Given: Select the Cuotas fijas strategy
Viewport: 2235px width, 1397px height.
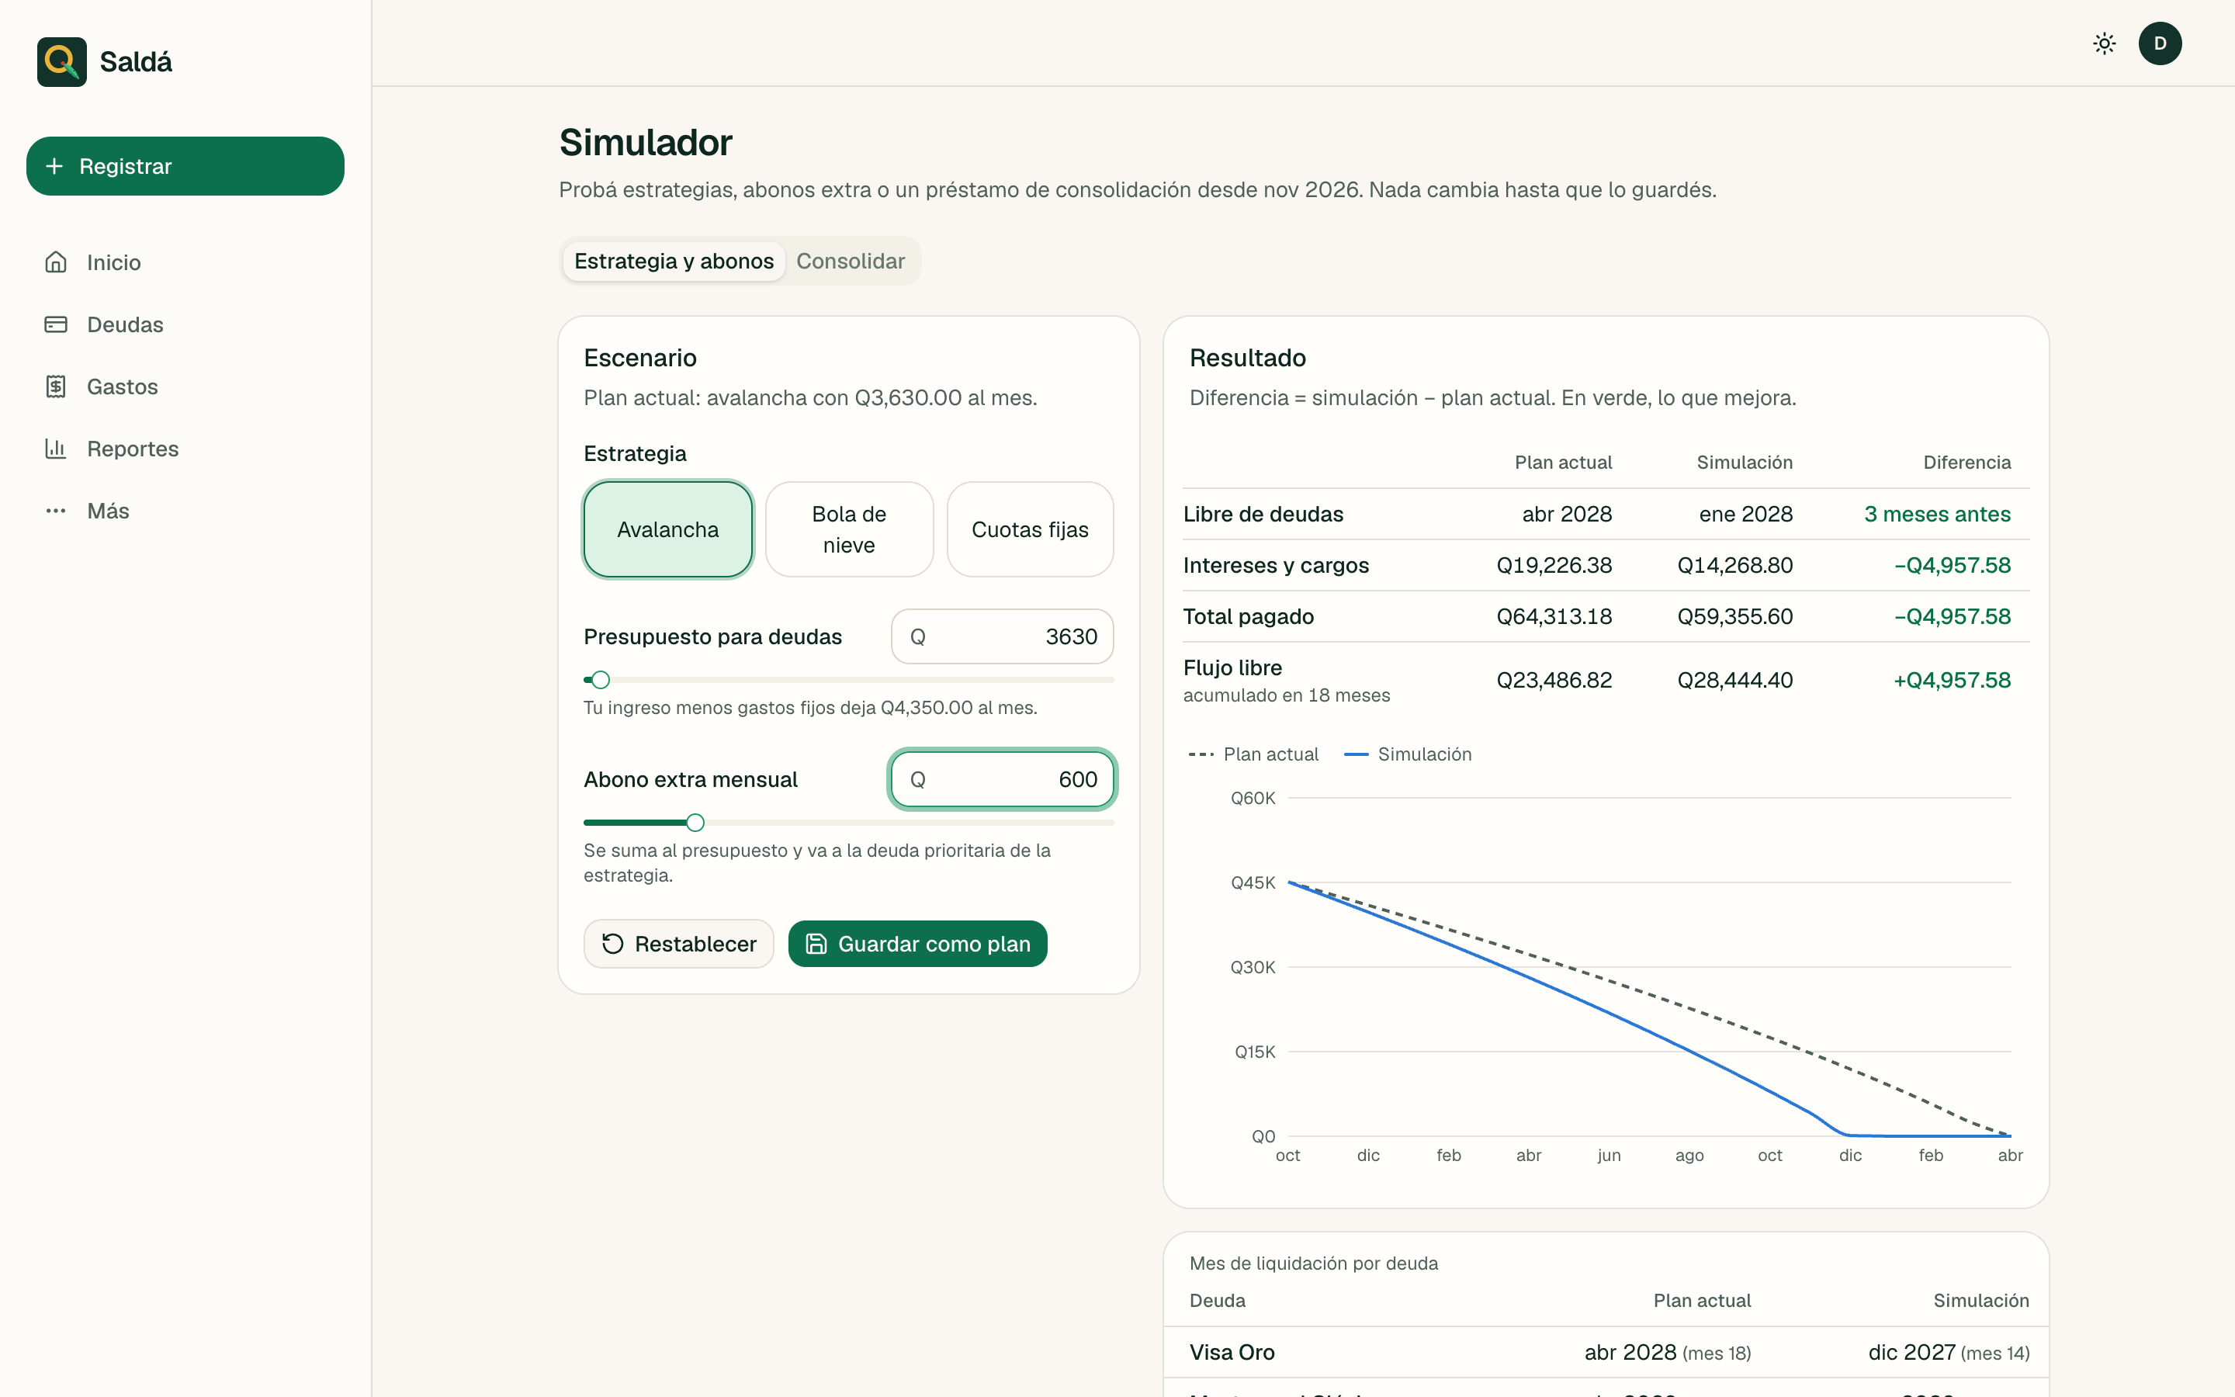Looking at the screenshot, I should 1030,529.
